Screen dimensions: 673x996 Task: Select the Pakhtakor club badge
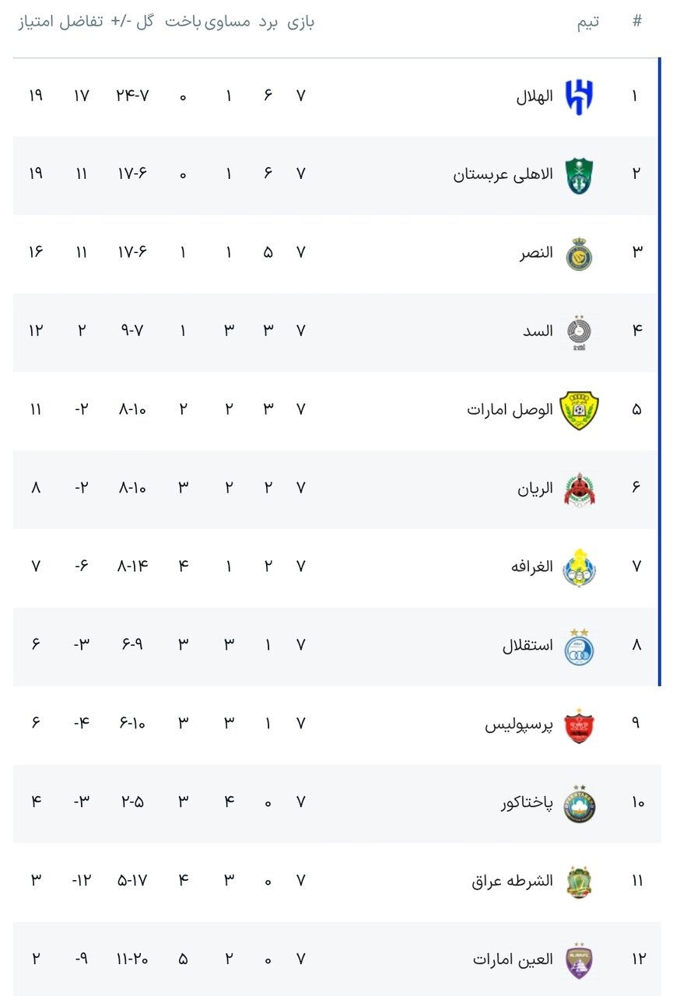579,804
